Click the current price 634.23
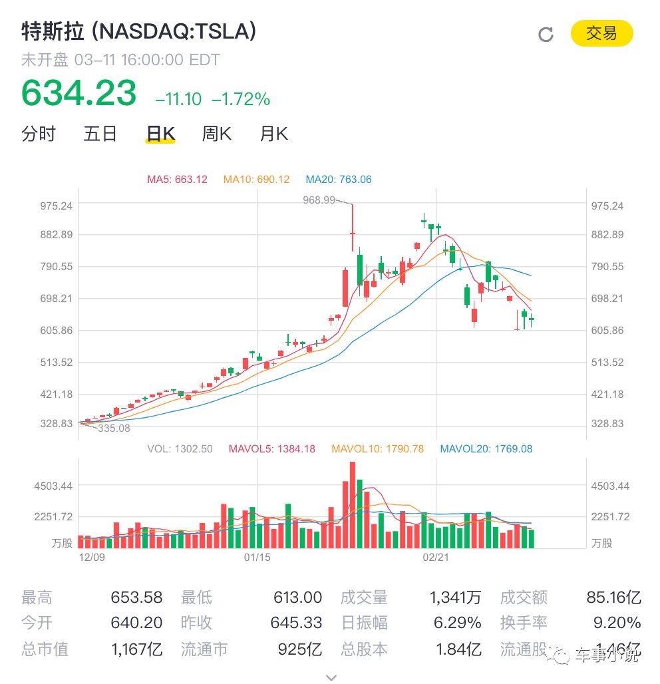This screenshot has height=684, width=660. click(x=79, y=93)
